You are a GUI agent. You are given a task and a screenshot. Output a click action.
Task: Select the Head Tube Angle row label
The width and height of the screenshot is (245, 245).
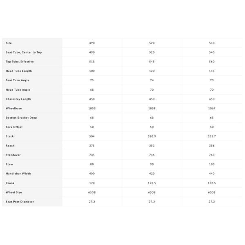18,90
